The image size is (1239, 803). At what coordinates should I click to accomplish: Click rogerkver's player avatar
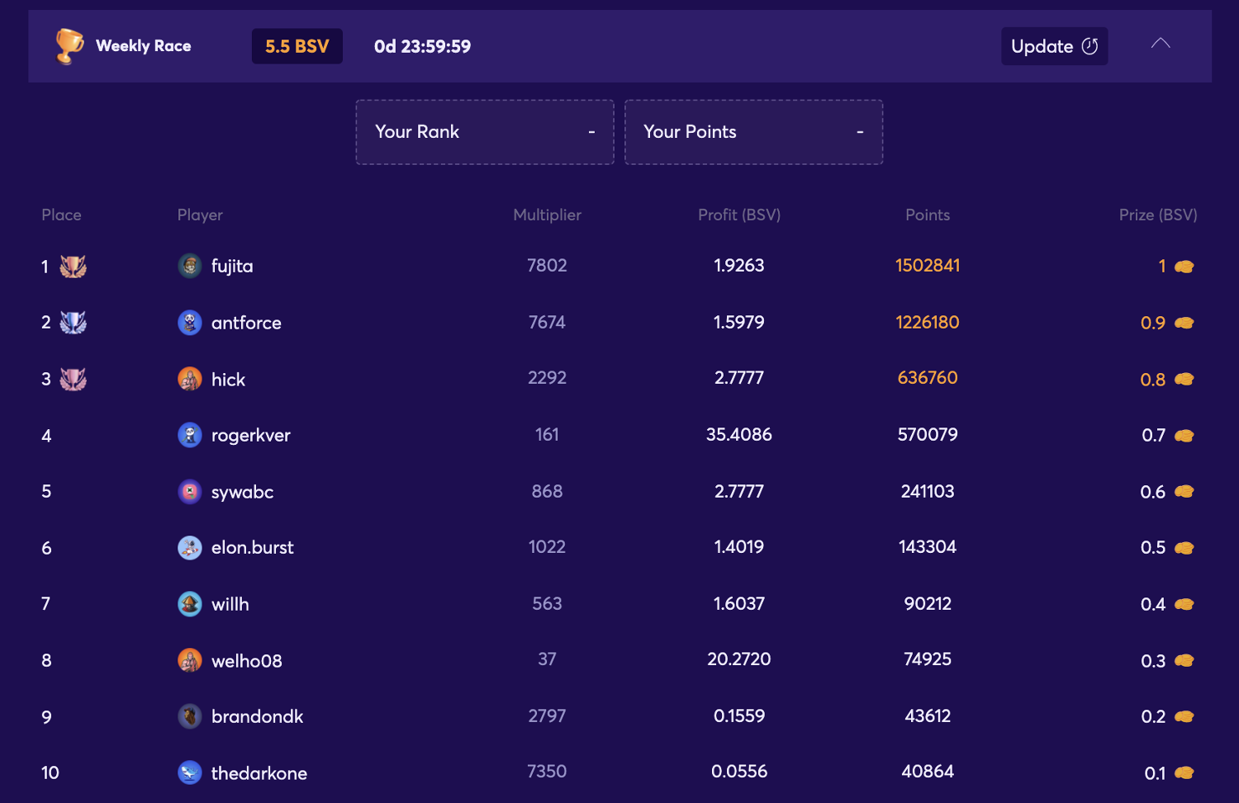click(190, 435)
